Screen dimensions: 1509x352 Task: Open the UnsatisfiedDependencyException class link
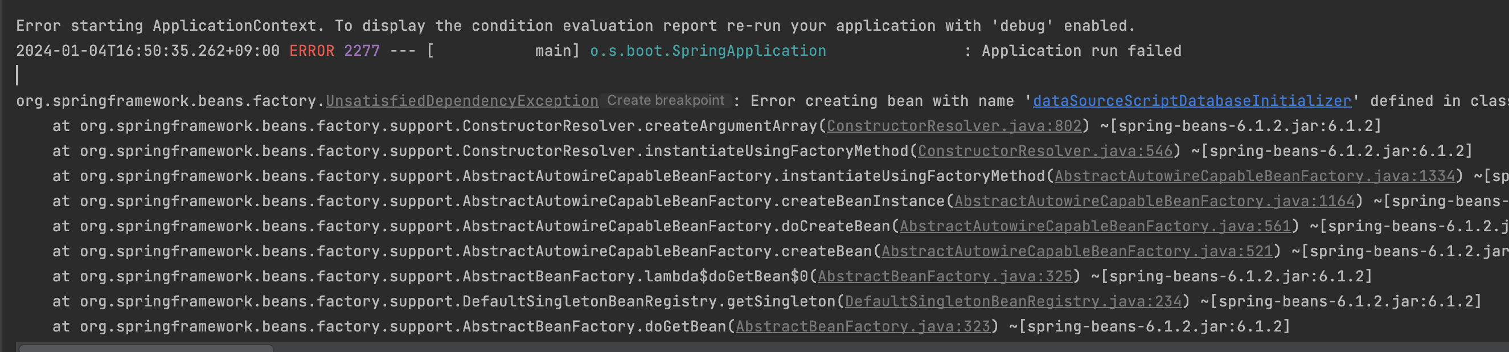click(462, 101)
